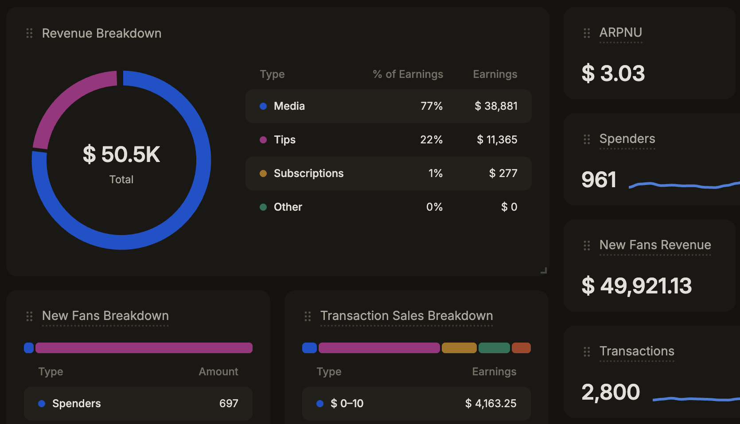Click the Amount column header
Viewport: 740px width, 424px height.
click(218, 372)
